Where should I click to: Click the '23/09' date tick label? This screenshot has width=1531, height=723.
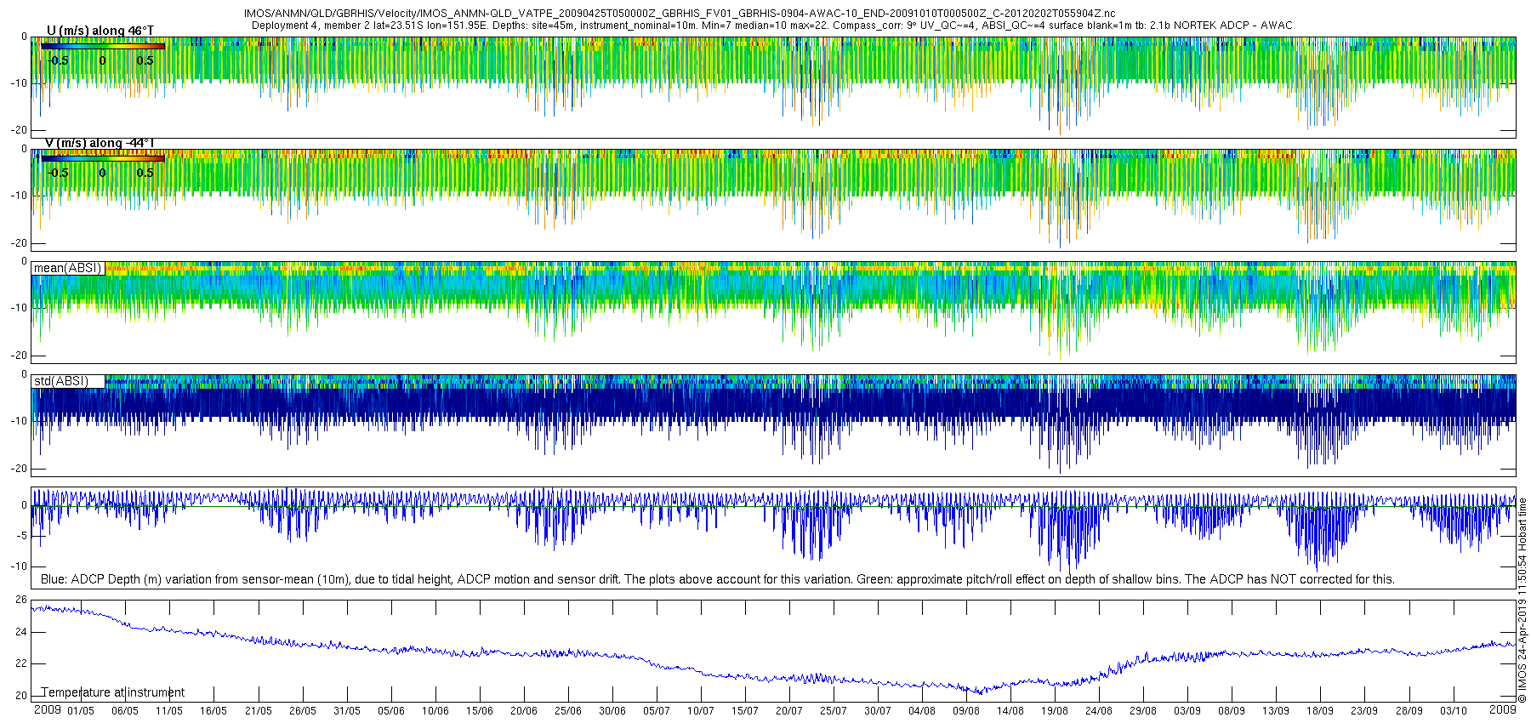pyautogui.click(x=1364, y=711)
